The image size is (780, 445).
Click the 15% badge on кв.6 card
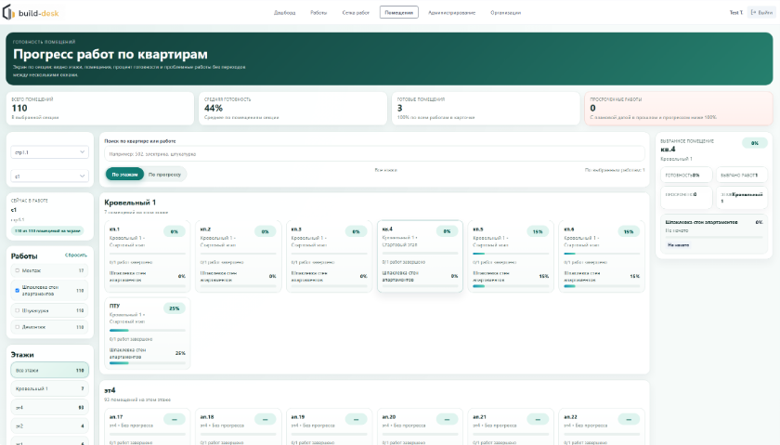(x=629, y=231)
